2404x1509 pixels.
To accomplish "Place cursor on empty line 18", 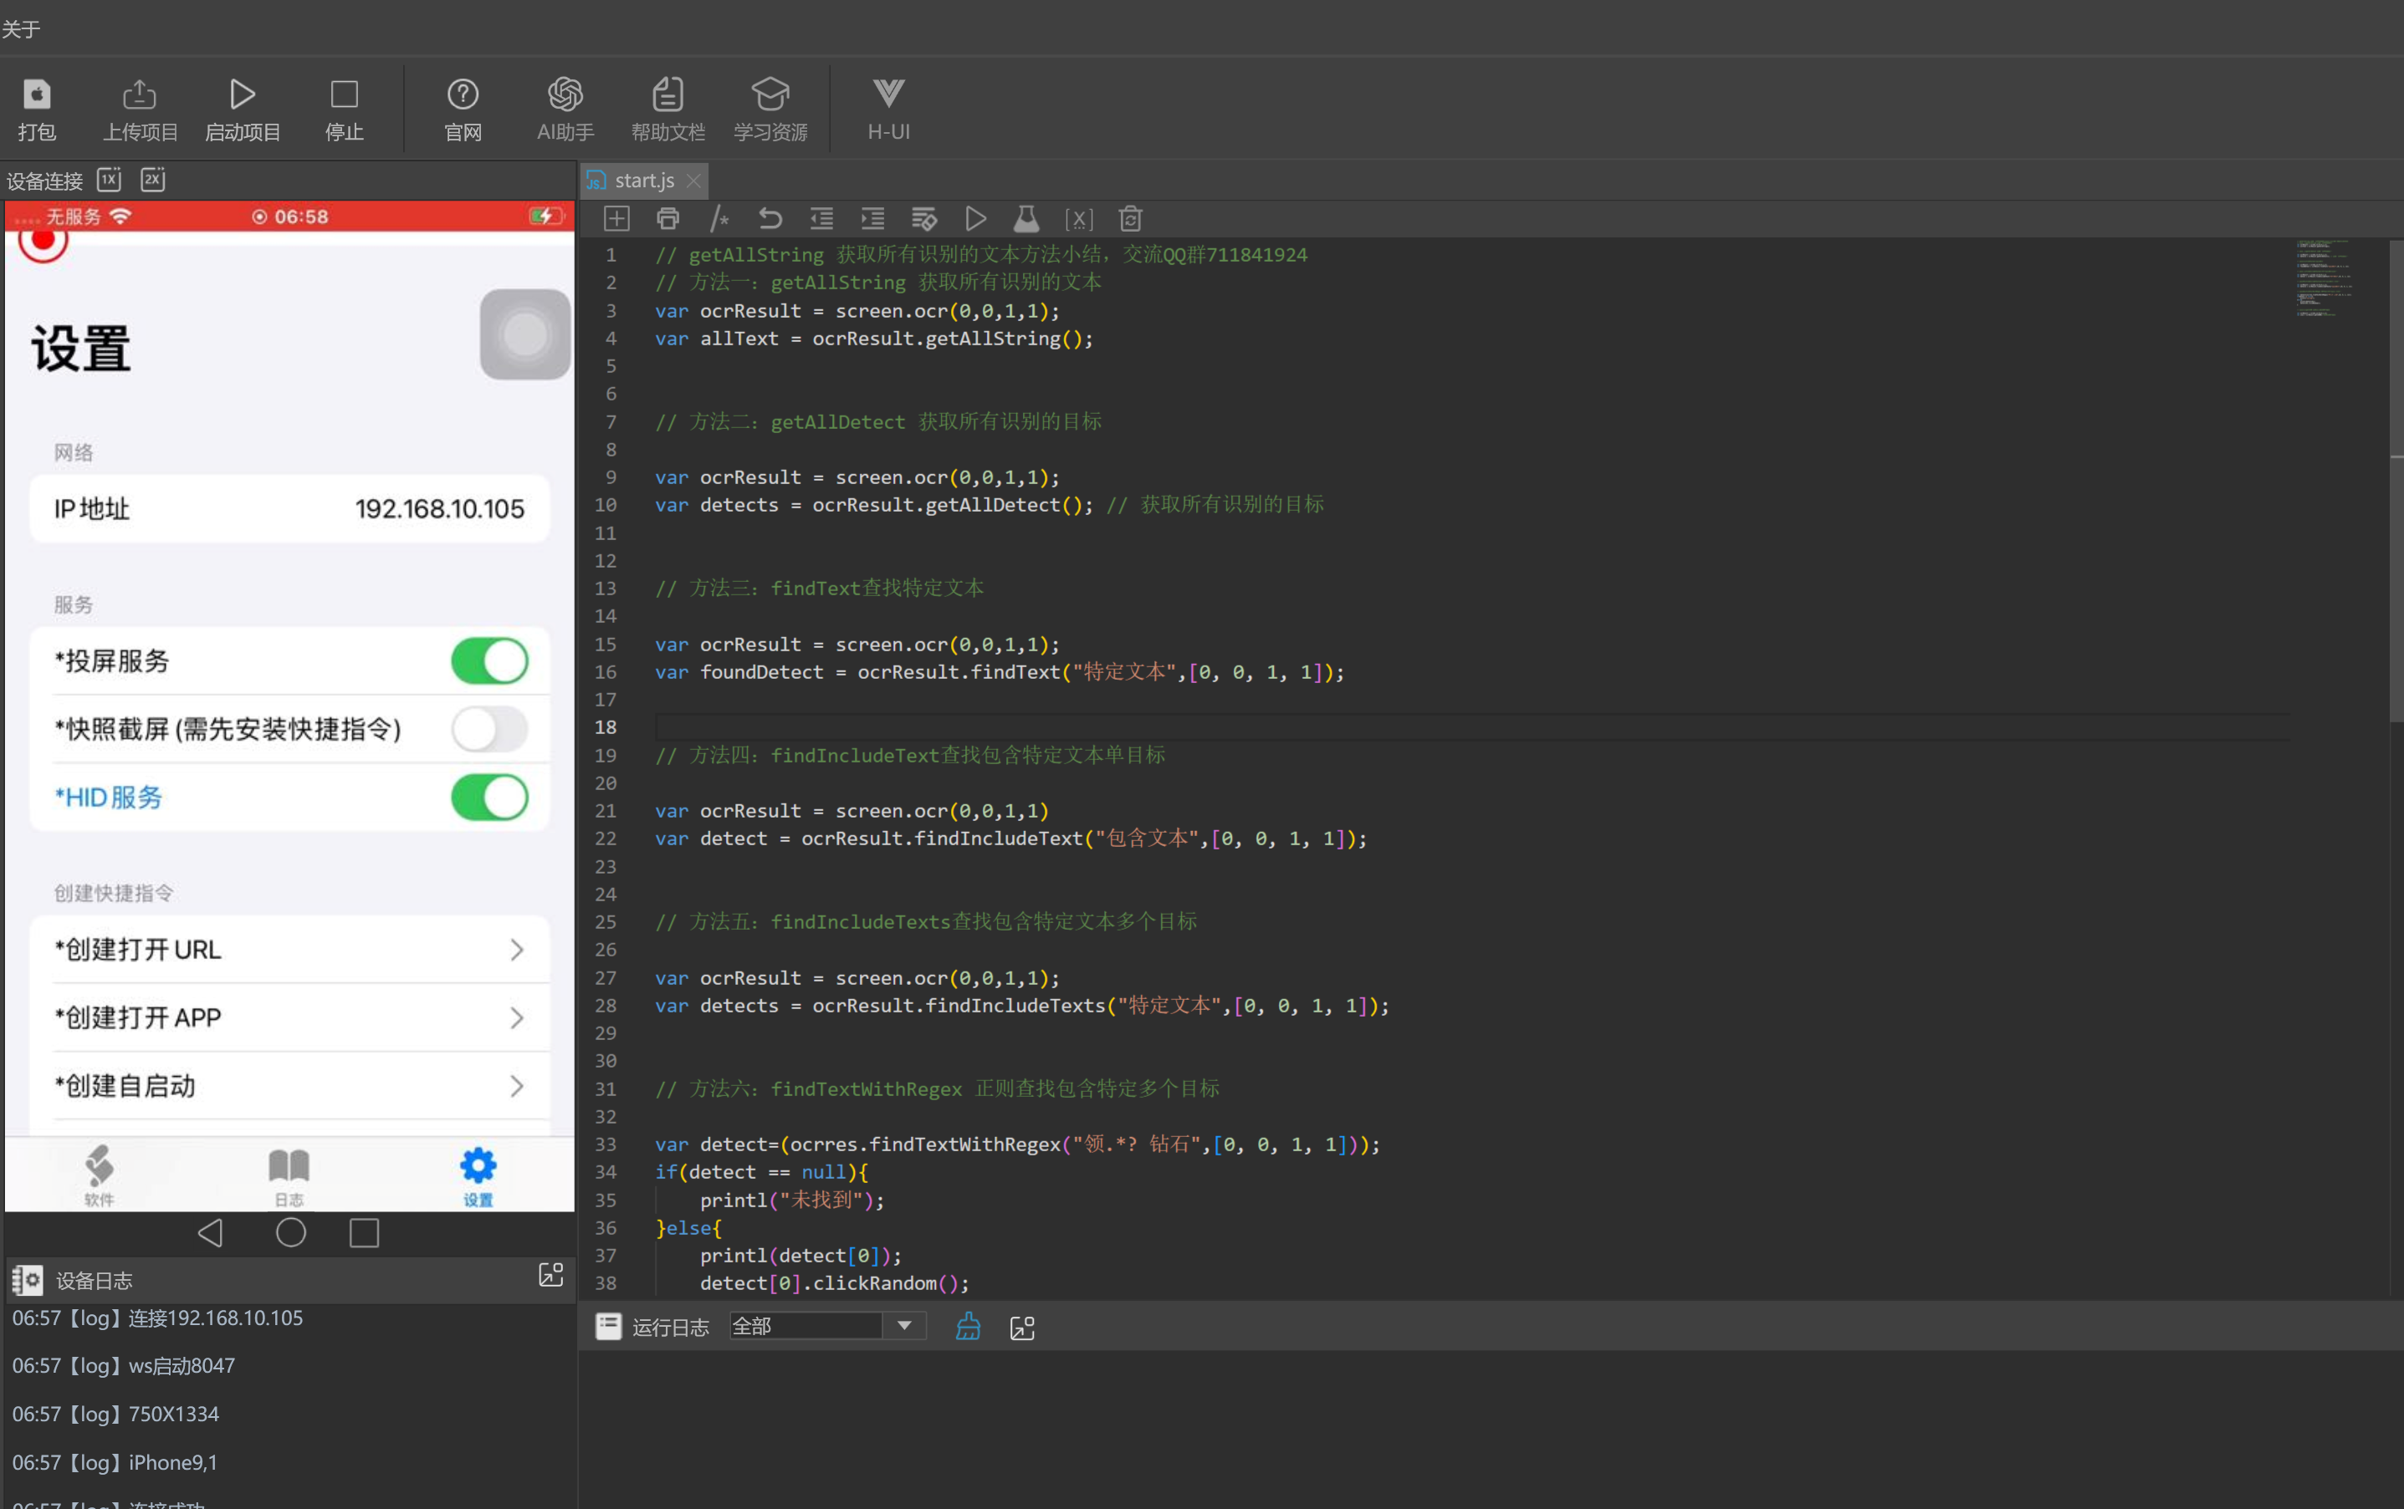I will (x=1471, y=726).
